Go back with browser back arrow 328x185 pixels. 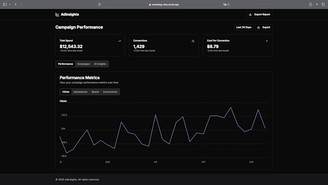coord(15,4)
